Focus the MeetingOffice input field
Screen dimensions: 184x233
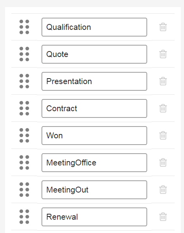[94, 163]
